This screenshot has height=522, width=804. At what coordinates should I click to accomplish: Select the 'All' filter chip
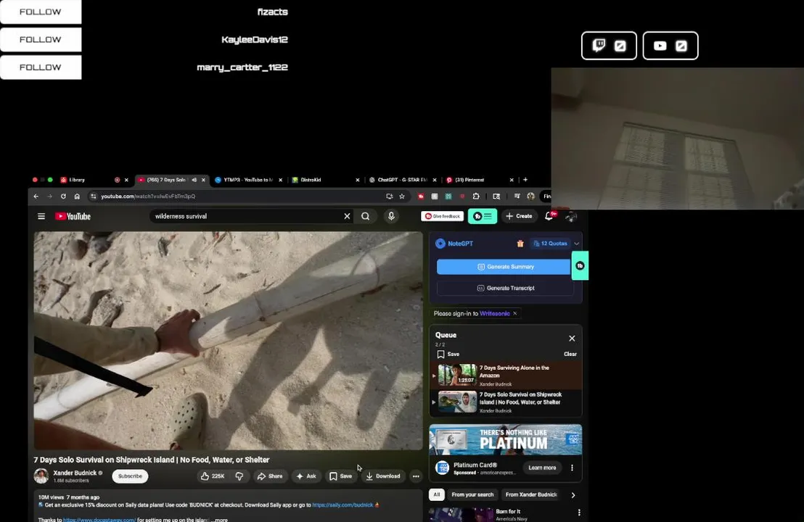click(x=436, y=495)
